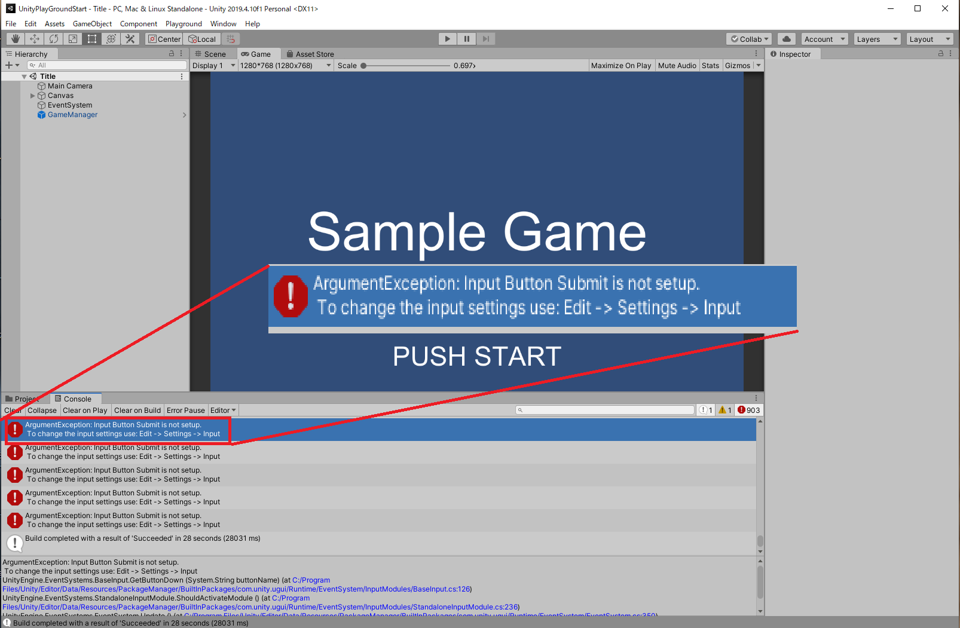The width and height of the screenshot is (960, 628).
Task: Toggle the Local handle rotation button
Action: pos(202,39)
